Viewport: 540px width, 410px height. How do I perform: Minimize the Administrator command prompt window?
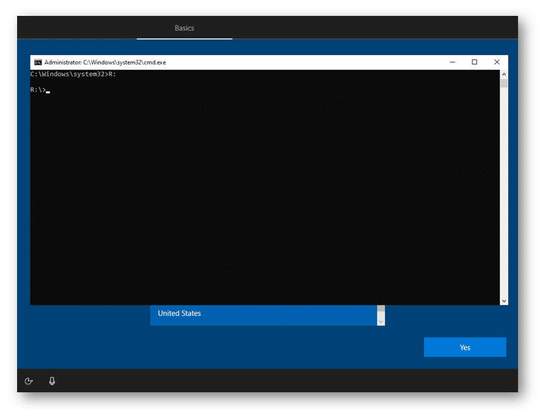pos(453,62)
